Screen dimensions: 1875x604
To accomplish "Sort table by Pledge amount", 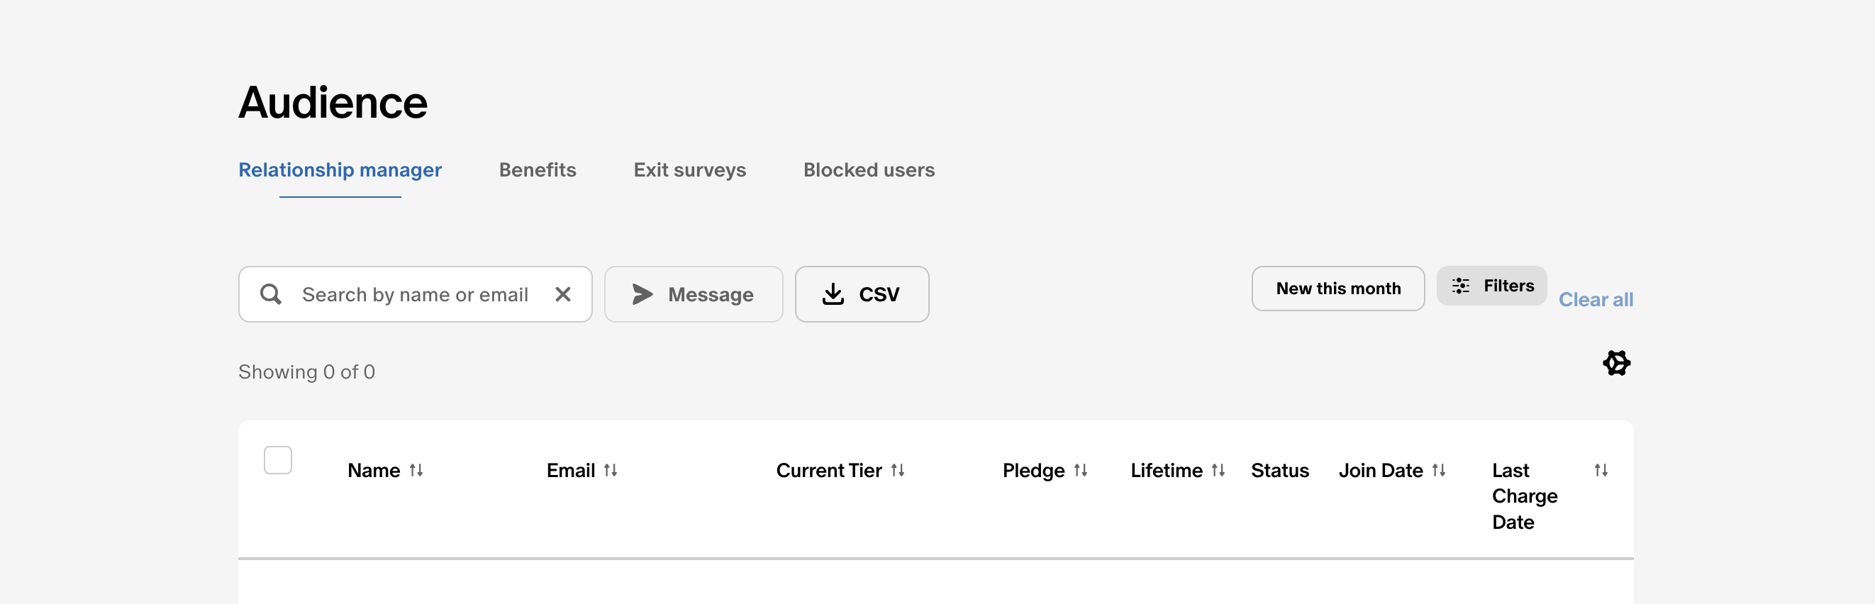I will pos(1081,470).
